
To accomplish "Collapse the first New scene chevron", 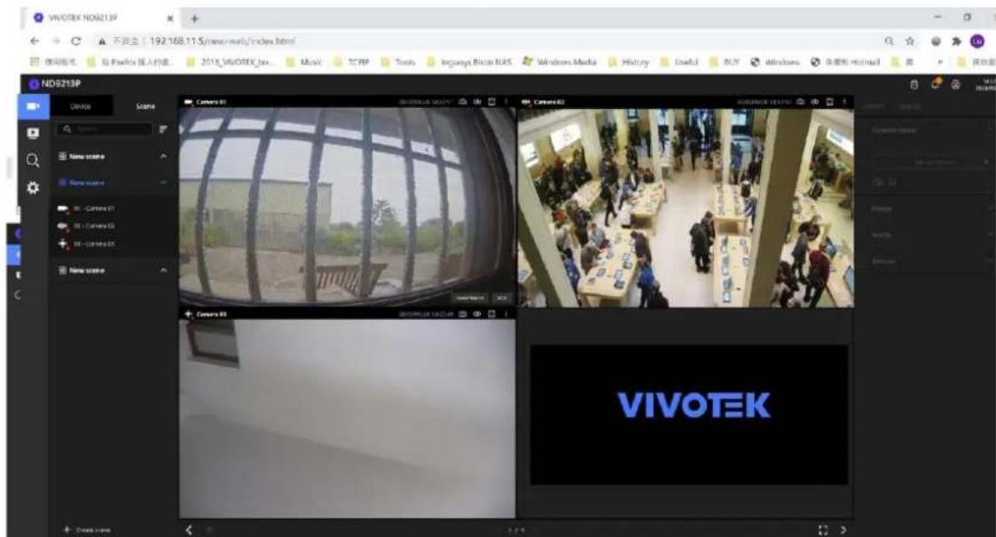I will [x=163, y=156].
